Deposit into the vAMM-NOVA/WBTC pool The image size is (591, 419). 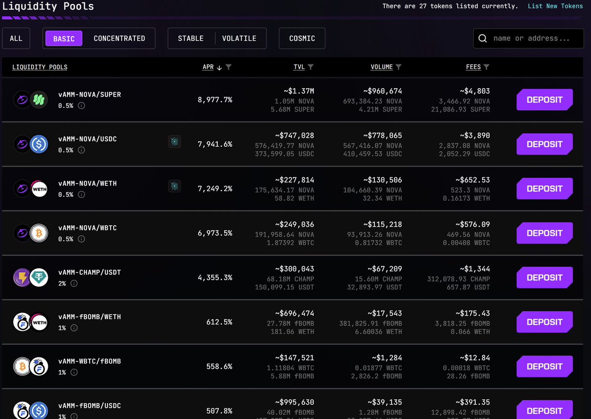(x=545, y=233)
